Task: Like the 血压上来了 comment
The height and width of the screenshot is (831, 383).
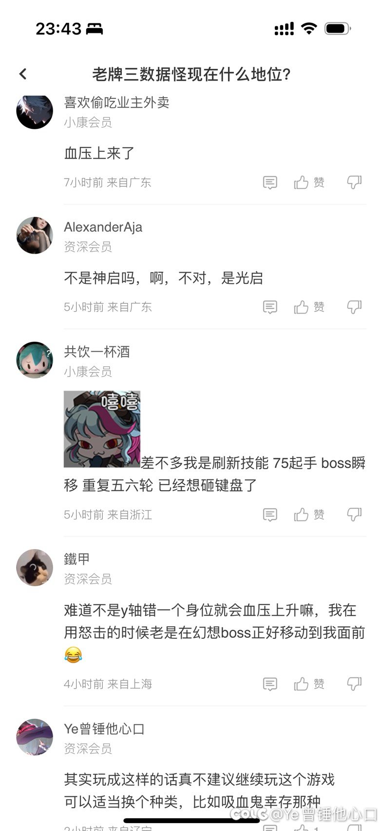Action: click(x=309, y=182)
